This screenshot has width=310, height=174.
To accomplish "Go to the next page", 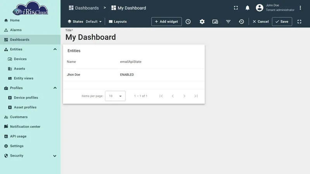I will pyautogui.click(x=184, y=96).
